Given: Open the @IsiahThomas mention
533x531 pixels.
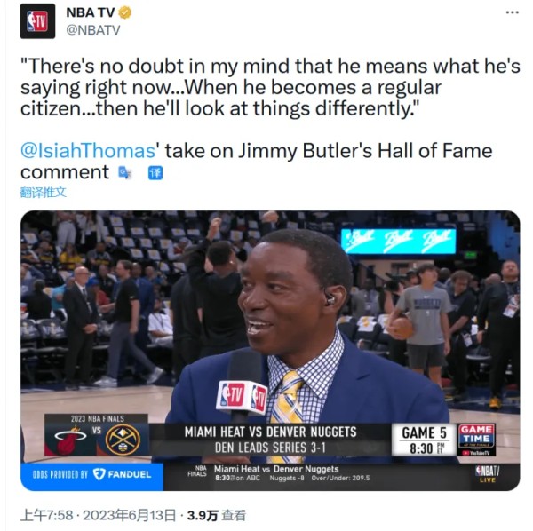Looking at the screenshot, I should (88, 150).
